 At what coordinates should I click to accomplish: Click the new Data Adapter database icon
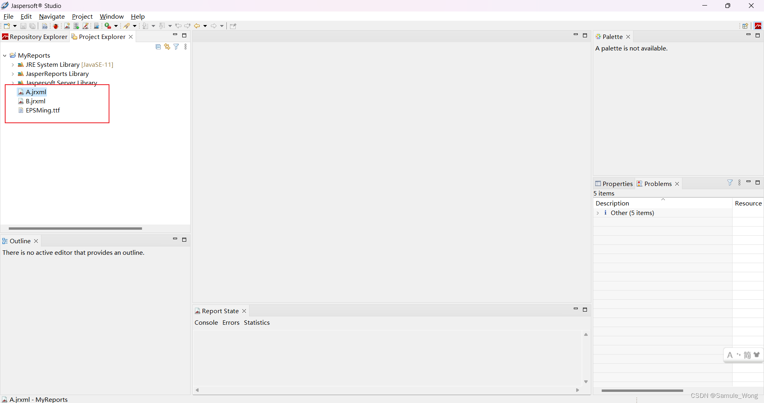(76, 26)
